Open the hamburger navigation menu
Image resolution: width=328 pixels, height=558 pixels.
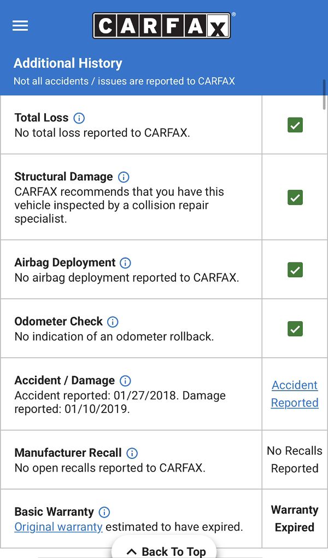(20, 26)
